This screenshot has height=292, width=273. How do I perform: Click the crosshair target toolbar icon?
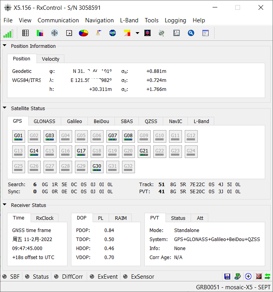55,33
